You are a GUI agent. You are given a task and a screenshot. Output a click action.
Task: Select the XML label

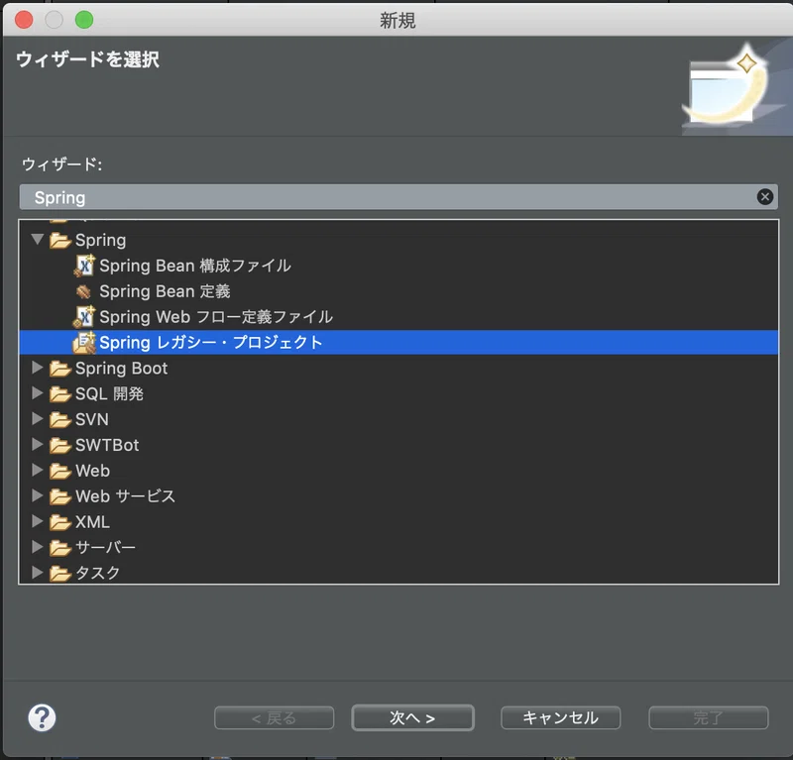coord(92,522)
